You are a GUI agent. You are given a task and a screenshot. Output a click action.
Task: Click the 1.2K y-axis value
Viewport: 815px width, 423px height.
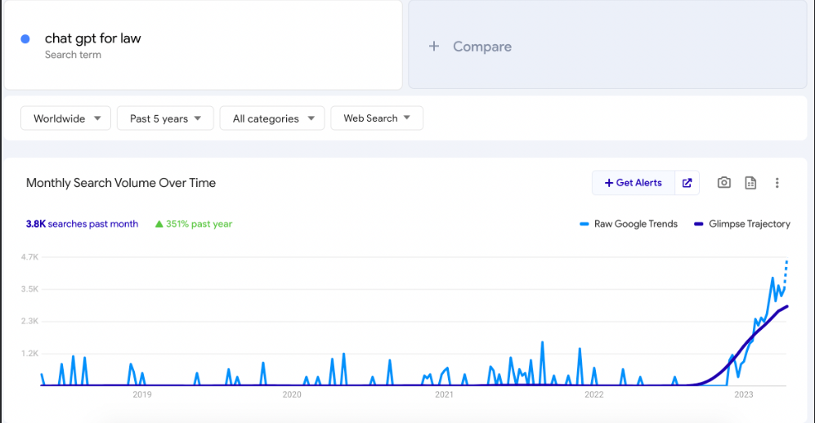click(29, 354)
